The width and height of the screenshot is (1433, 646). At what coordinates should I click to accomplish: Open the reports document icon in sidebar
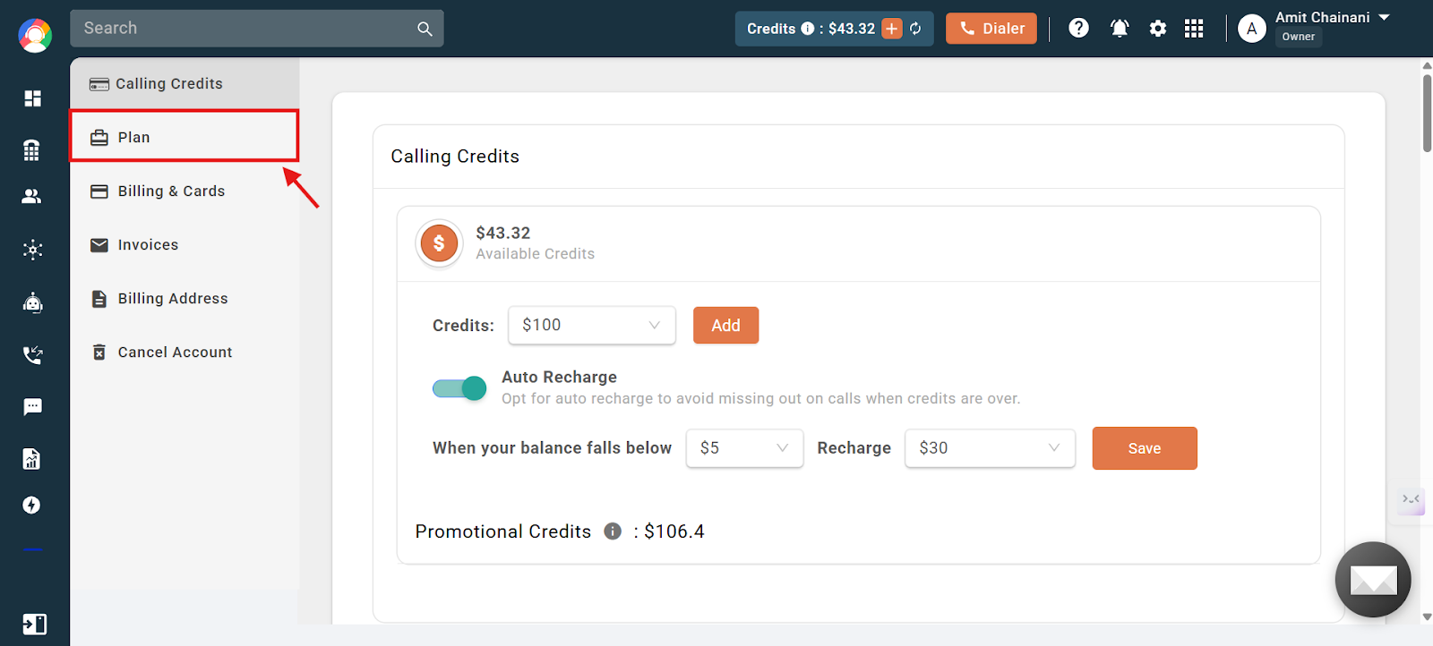[x=32, y=459]
